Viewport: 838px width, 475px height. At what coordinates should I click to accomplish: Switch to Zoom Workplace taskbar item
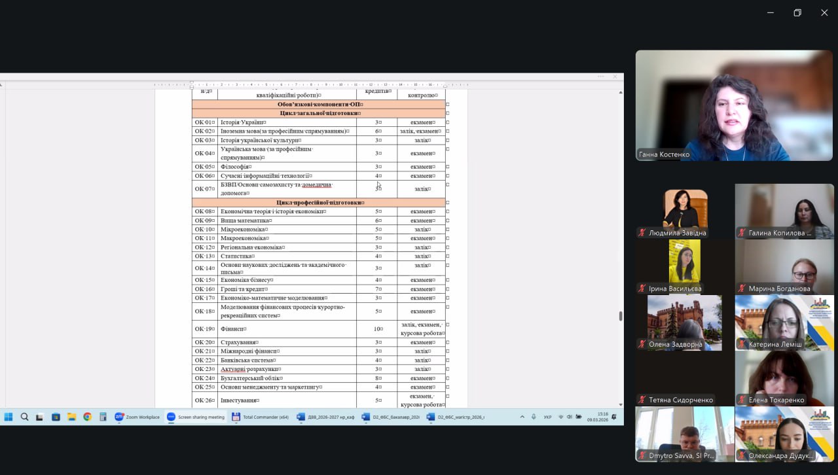(137, 417)
